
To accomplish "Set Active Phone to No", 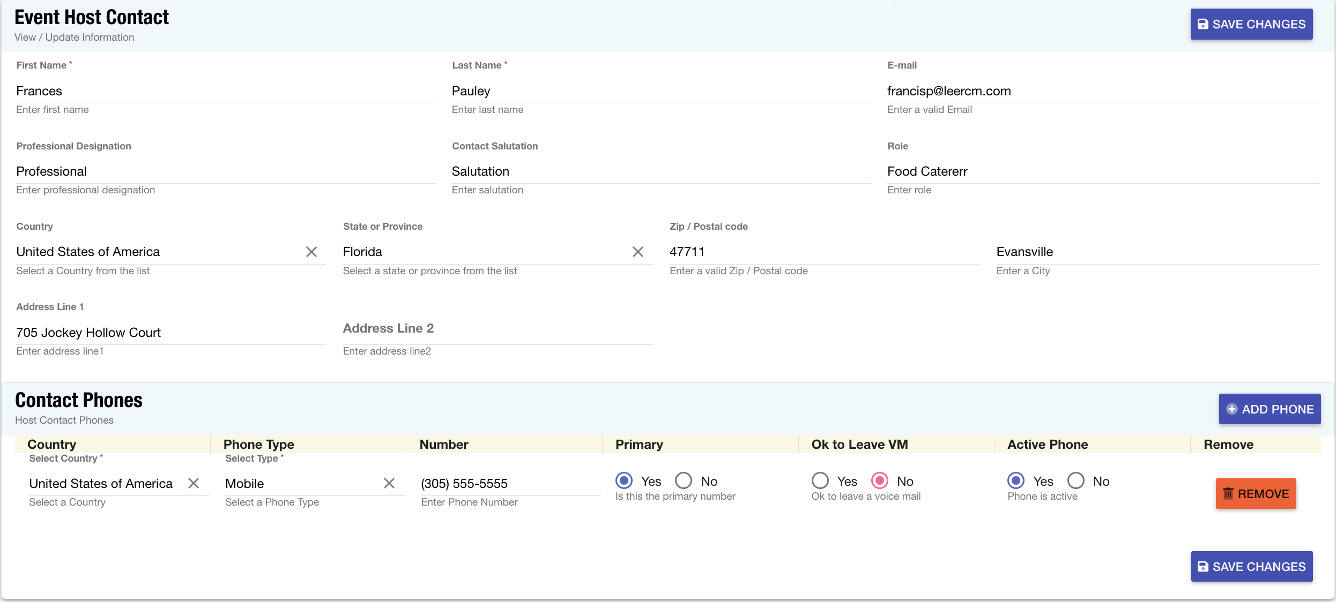I will 1076,480.
